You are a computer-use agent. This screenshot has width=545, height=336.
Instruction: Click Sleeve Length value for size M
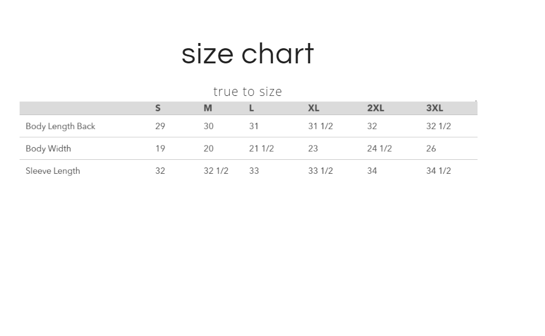coord(216,171)
